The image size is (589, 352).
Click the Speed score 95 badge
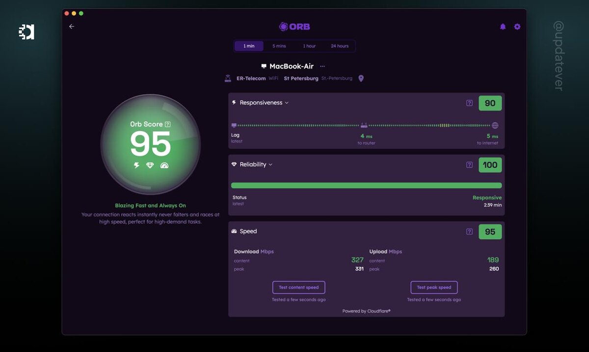tap(490, 232)
